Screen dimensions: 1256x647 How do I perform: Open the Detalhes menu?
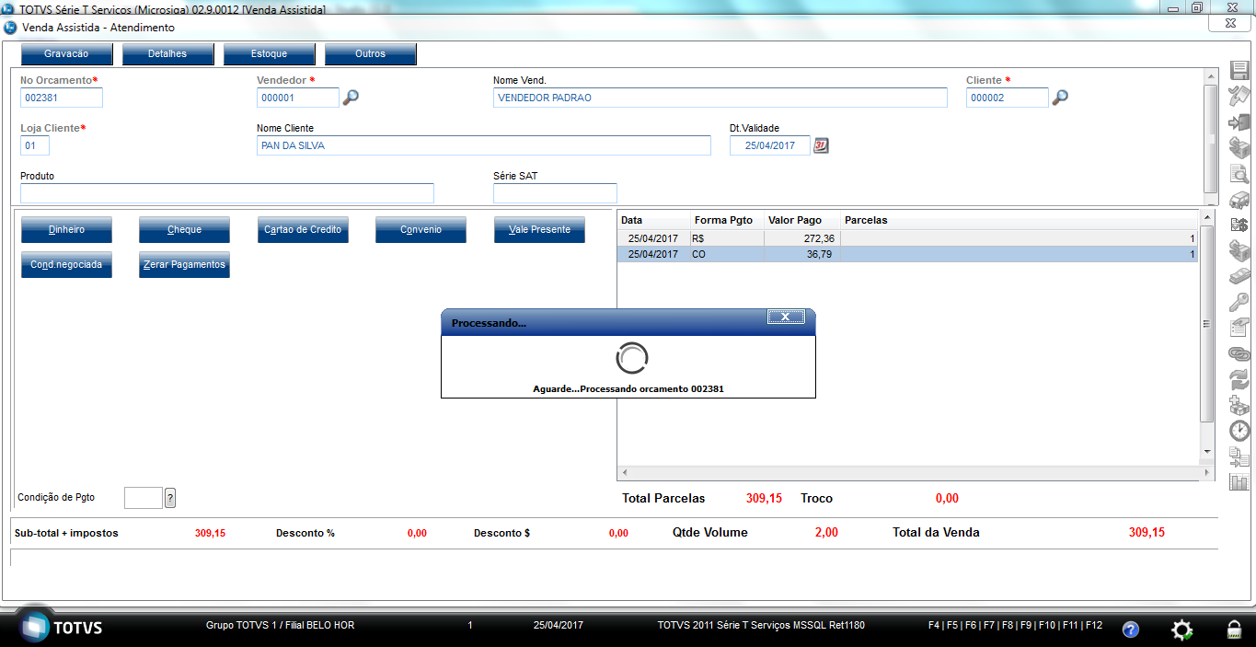tap(167, 54)
